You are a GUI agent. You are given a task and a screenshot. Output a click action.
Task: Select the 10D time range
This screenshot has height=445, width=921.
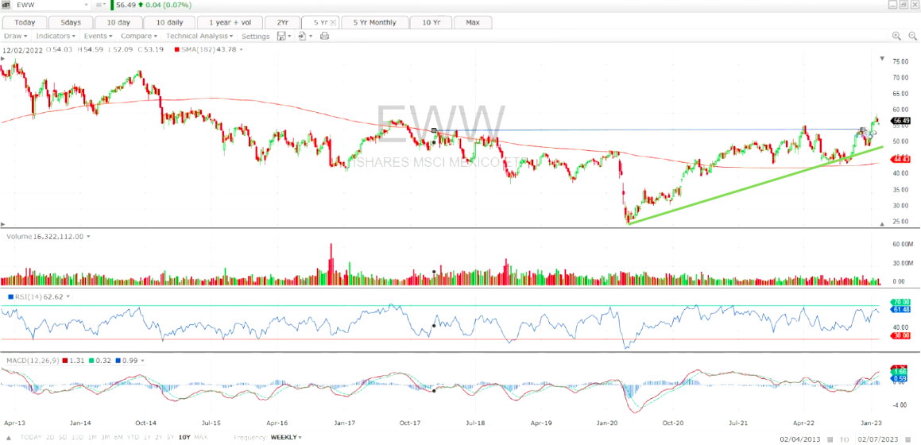coord(79,437)
